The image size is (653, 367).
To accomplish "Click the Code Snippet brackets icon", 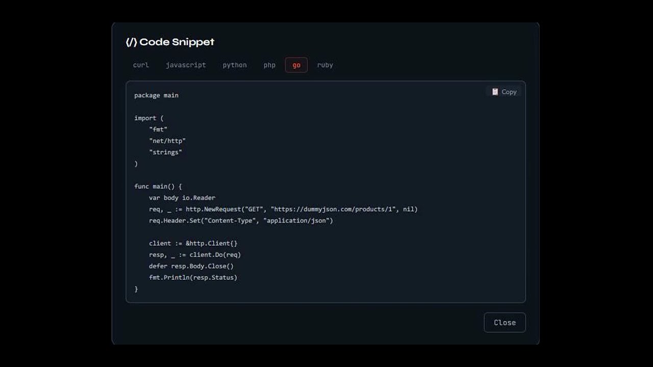I will coord(131,42).
